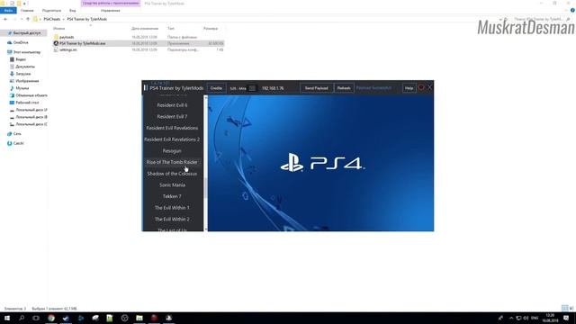Open the Windows Start menu
The height and width of the screenshot is (324, 576).
[x=7, y=318]
